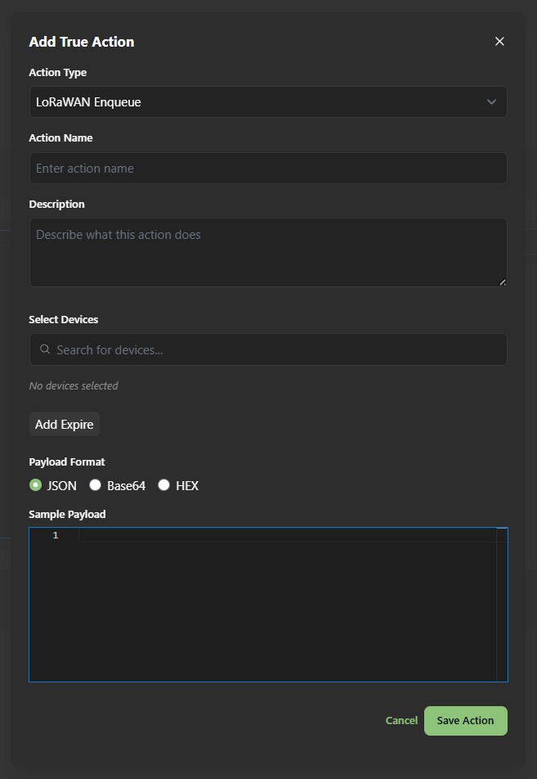
Task: Click the Add True Action dialog title
Action: pos(81,41)
